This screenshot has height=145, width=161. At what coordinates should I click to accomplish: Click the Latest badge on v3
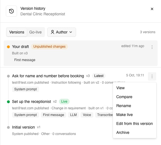[x=99, y=76]
